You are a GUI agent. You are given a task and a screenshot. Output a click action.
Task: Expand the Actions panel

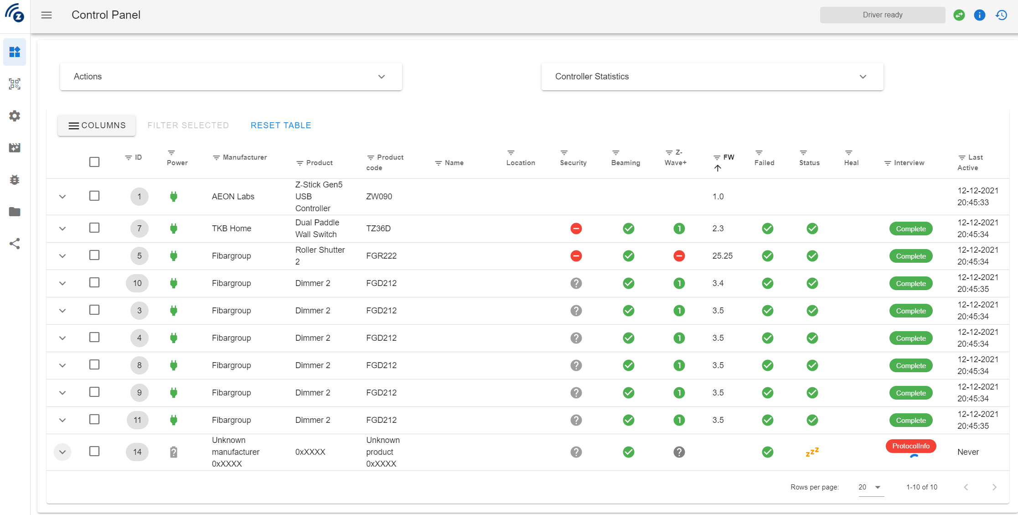coord(231,77)
